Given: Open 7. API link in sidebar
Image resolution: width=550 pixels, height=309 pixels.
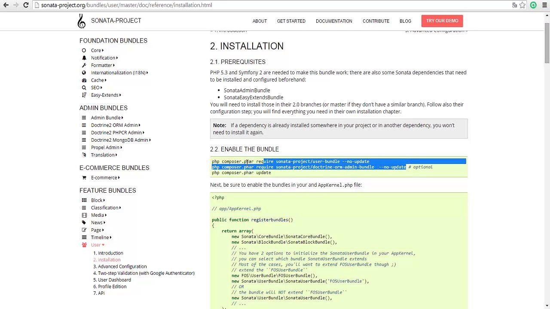Looking at the screenshot, I should [x=99, y=293].
